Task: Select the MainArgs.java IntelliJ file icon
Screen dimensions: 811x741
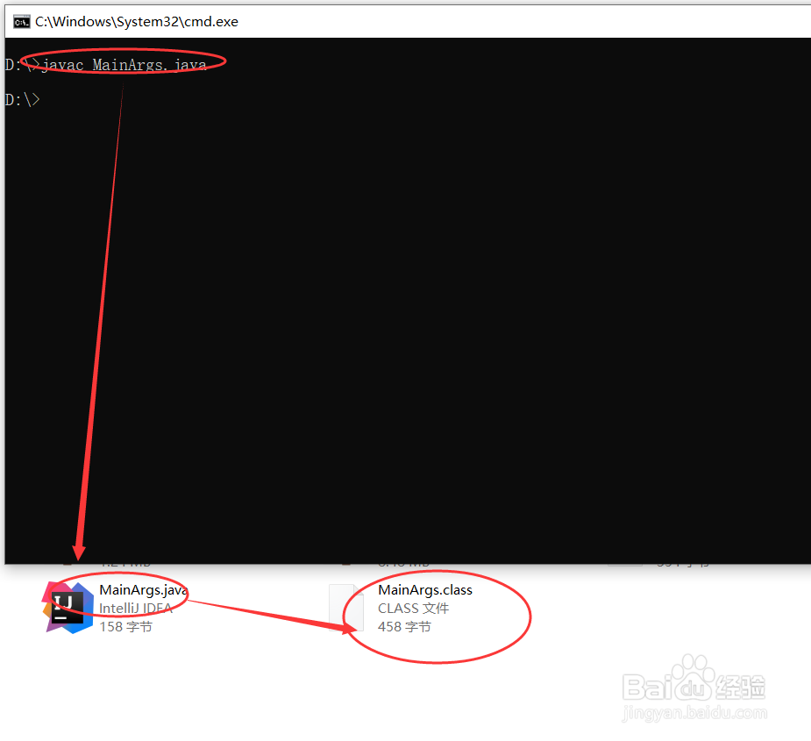Action: [x=68, y=608]
